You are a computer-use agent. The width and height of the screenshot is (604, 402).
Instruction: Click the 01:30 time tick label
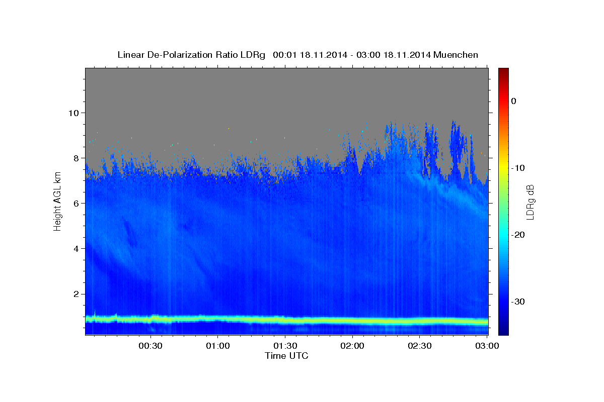tap(285, 346)
